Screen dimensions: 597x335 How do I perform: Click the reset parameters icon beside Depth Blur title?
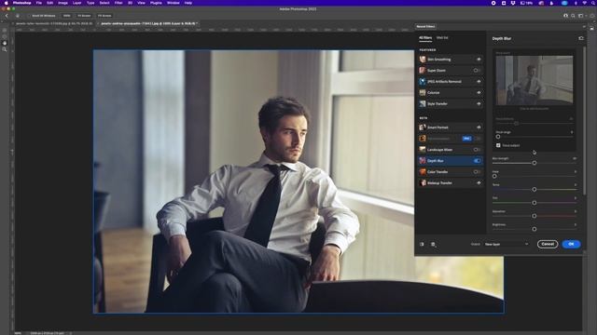580,38
